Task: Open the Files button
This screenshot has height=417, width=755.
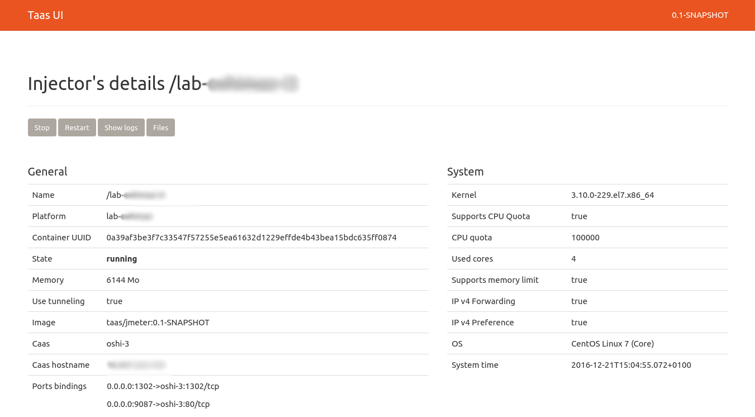Action: (x=160, y=127)
